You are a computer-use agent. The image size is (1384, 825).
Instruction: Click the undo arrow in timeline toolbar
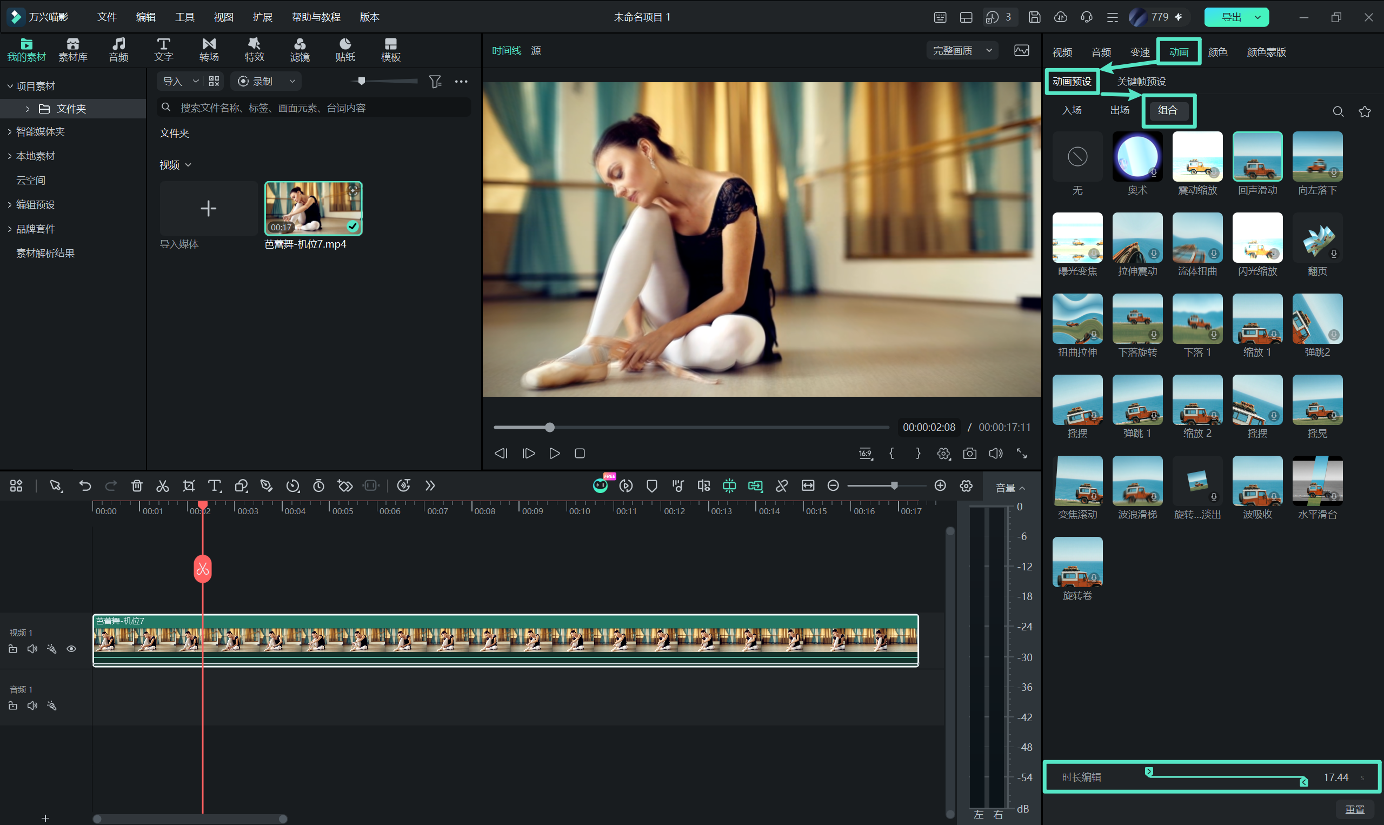tap(85, 486)
